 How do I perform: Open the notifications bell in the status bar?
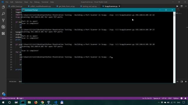(x=185, y=98)
